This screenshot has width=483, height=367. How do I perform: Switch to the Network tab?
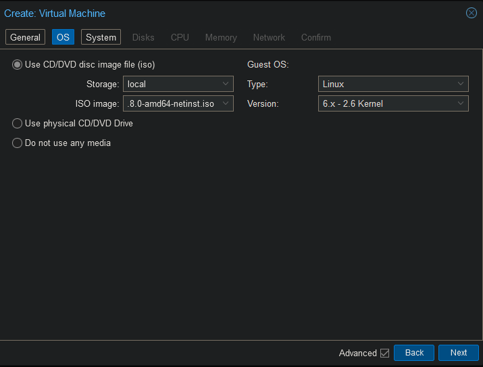[269, 37]
